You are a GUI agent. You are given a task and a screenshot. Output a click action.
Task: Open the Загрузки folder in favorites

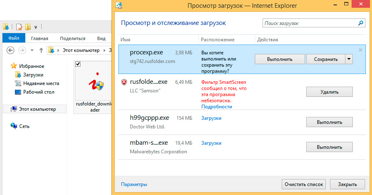tap(33, 75)
